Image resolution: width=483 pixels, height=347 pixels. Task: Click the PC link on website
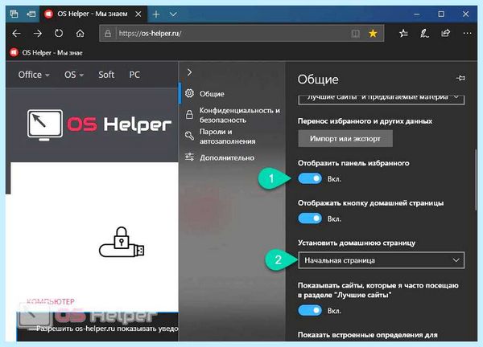pyautogui.click(x=134, y=75)
